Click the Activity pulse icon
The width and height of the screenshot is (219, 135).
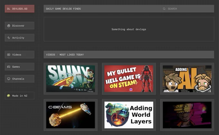click(9, 38)
